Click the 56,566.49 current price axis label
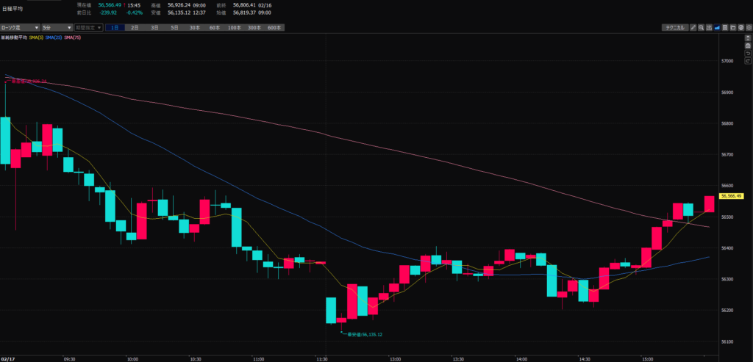Screen dimensions: 753x362 tap(733, 196)
